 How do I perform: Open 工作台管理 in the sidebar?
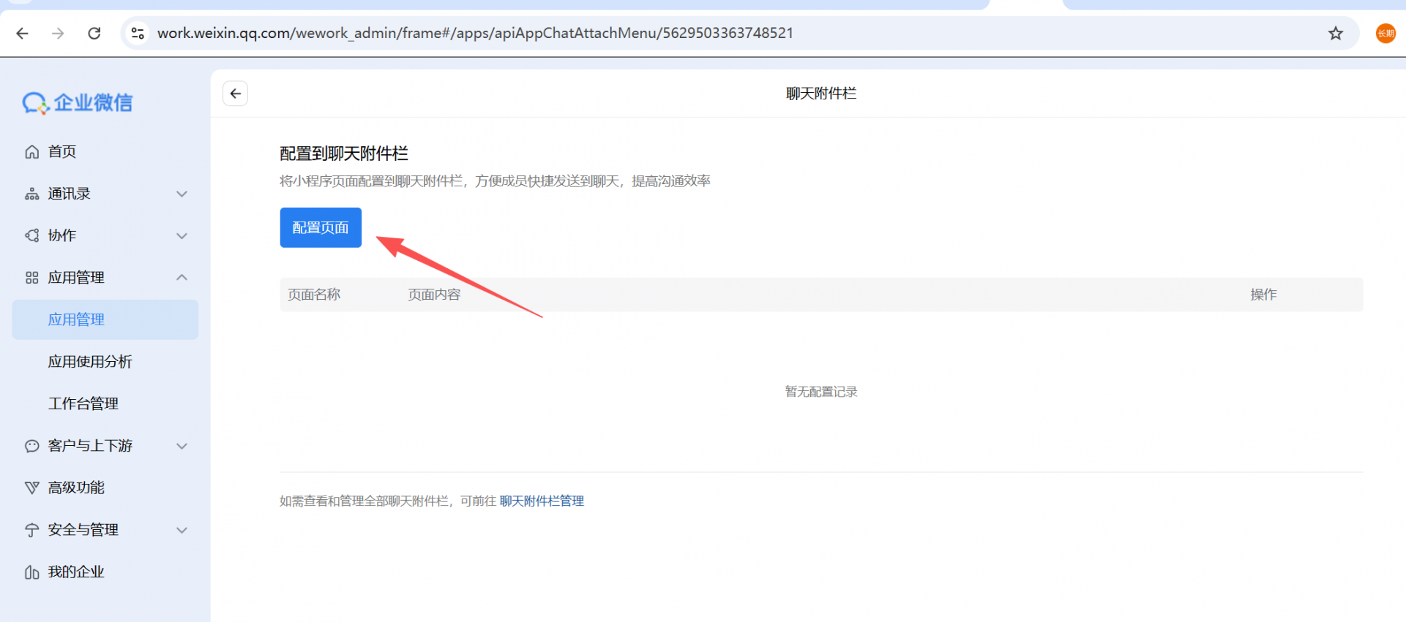[x=83, y=403]
